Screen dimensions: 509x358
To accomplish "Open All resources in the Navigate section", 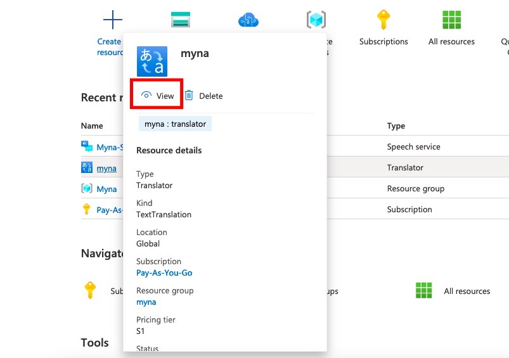I will pos(467,291).
